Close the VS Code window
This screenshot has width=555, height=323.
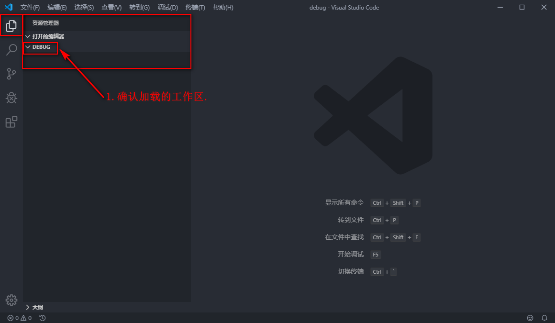pyautogui.click(x=544, y=7)
